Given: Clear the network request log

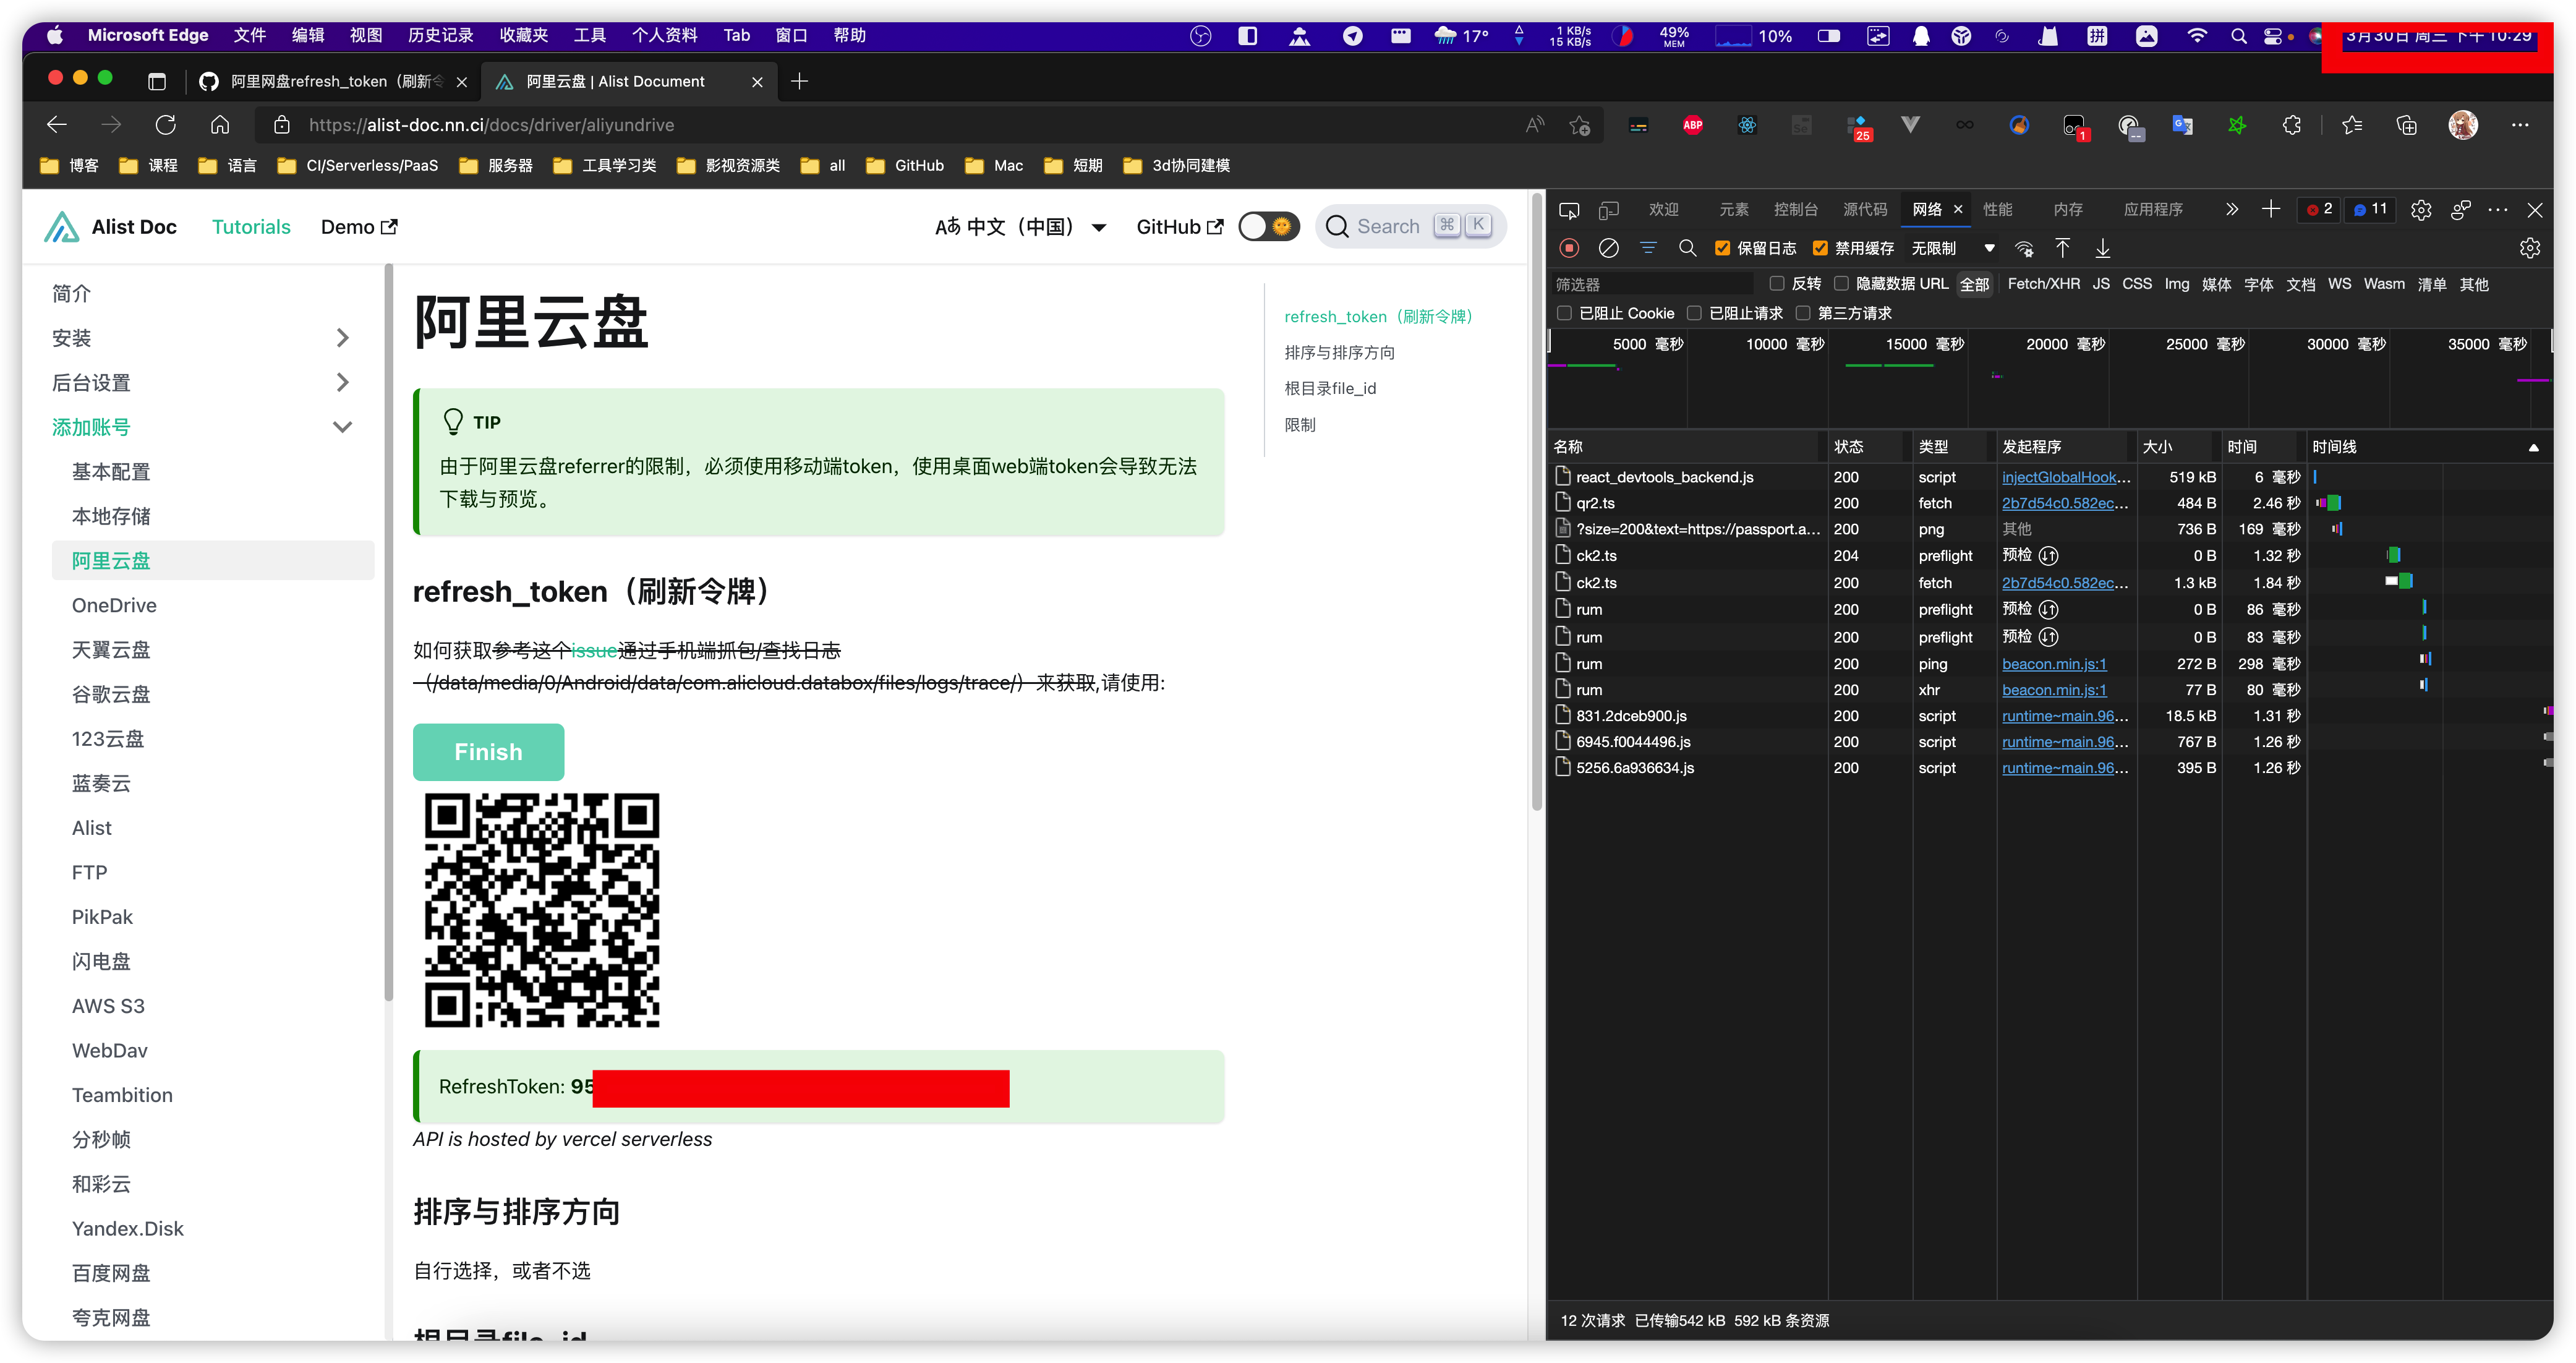Looking at the screenshot, I should point(1608,248).
